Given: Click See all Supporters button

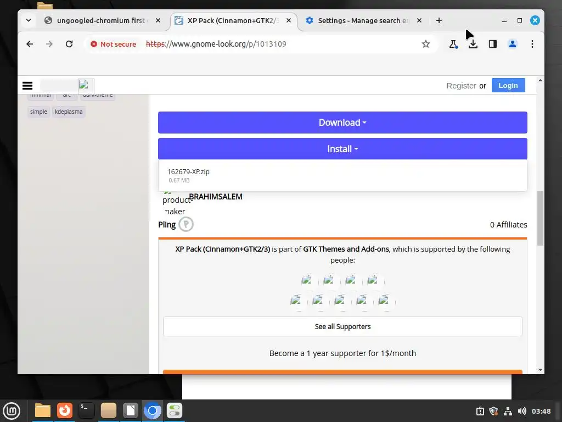Looking at the screenshot, I should click(x=342, y=326).
